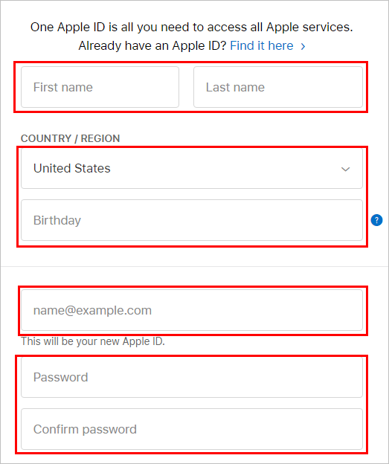Click the Last name placeholder text
Screen dimensions: 389x464
[x=235, y=87]
